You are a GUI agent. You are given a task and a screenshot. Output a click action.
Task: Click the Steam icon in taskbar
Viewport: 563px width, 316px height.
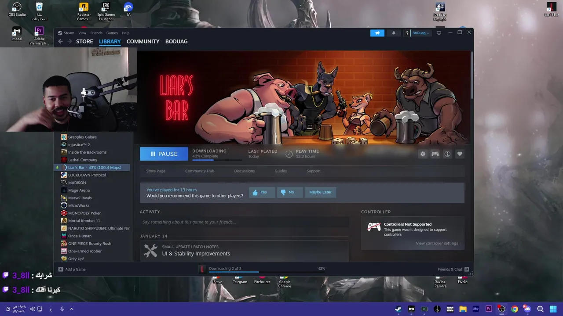tap(398, 309)
